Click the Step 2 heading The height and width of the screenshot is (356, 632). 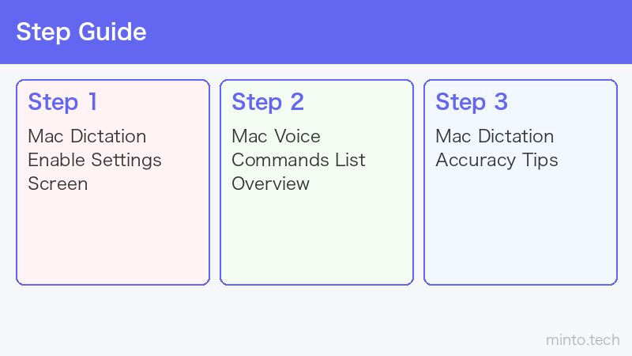[268, 102]
